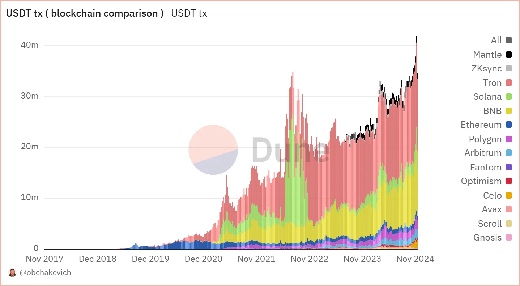The width and height of the screenshot is (520, 286).
Task: Toggle the BNB yellow legend swatch
Action: pyautogui.click(x=509, y=111)
